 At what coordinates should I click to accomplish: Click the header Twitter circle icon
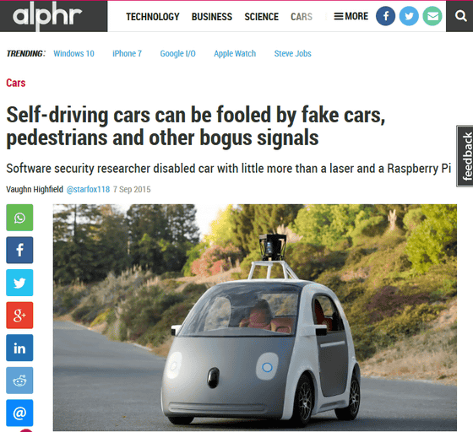(x=409, y=16)
